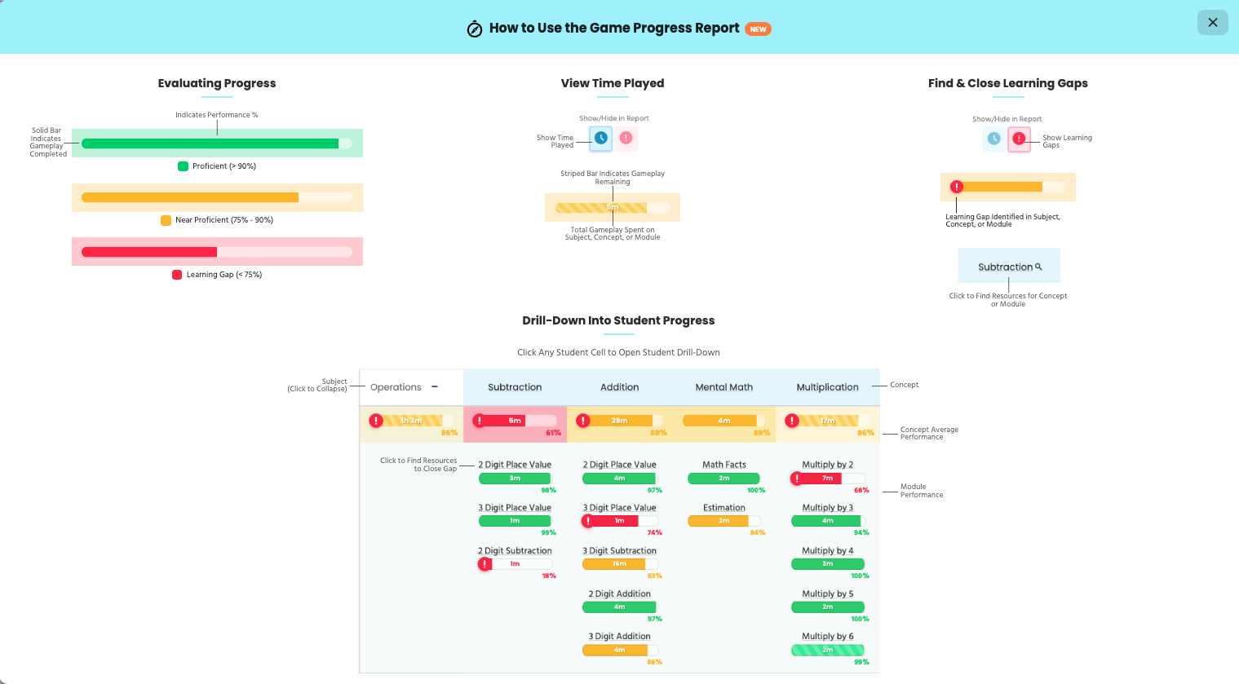
Task: Click the Multiply by 5 module label
Action: coord(828,594)
